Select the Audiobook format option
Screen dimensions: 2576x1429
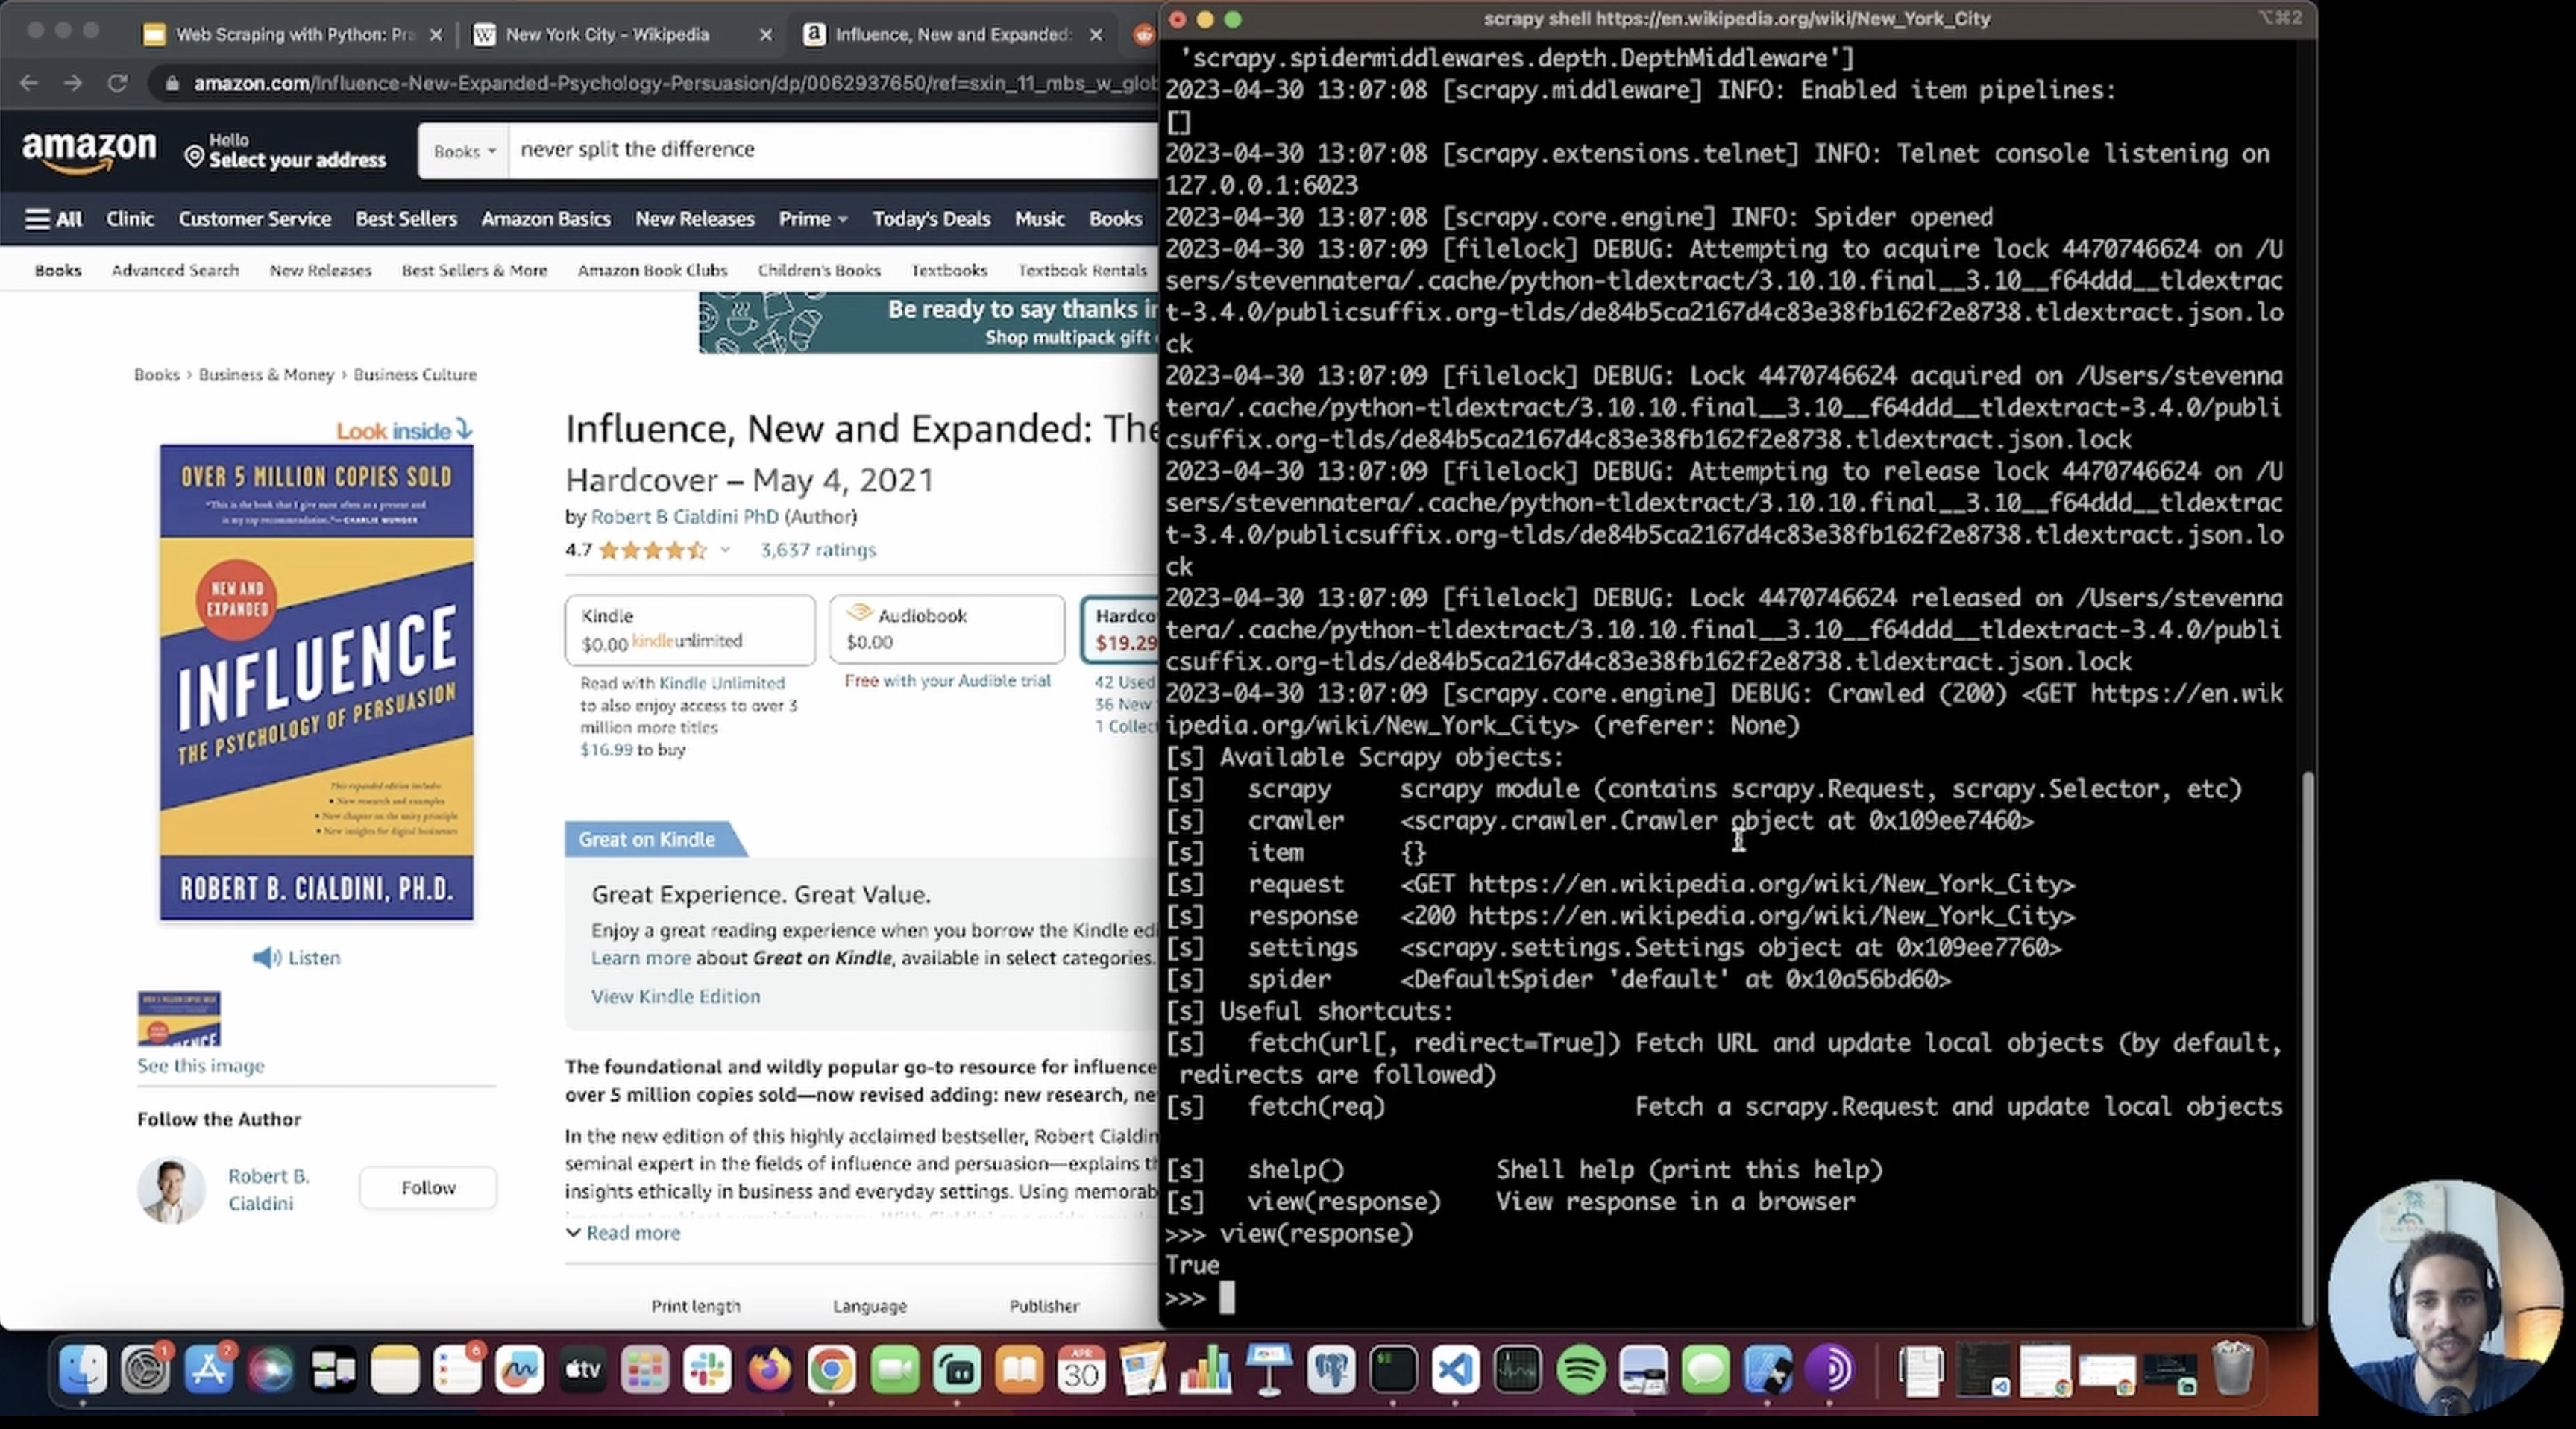pos(947,629)
